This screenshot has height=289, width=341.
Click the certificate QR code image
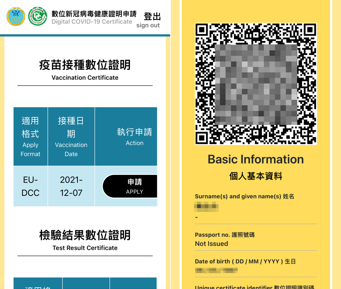point(256,84)
